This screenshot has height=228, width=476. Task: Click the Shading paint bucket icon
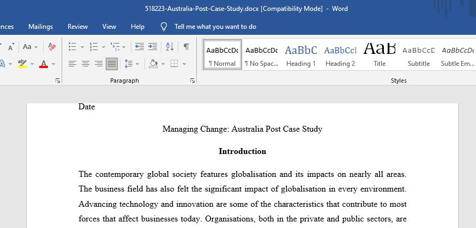(153, 64)
